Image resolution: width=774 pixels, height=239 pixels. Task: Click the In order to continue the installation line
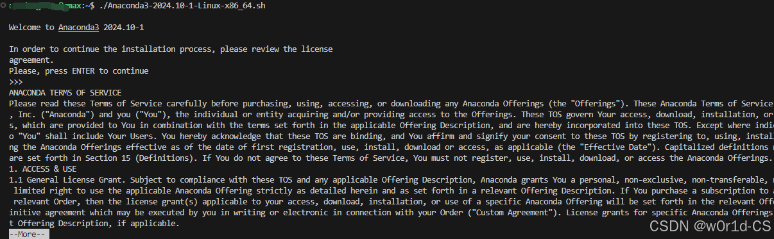click(171, 49)
